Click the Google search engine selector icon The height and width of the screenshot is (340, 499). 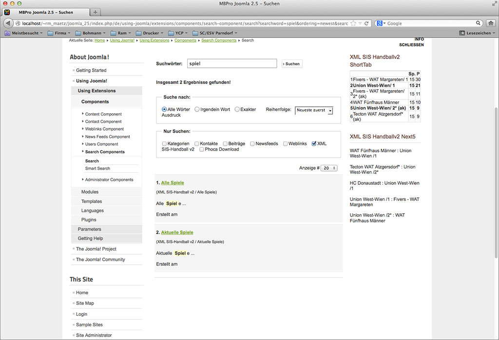(x=381, y=23)
